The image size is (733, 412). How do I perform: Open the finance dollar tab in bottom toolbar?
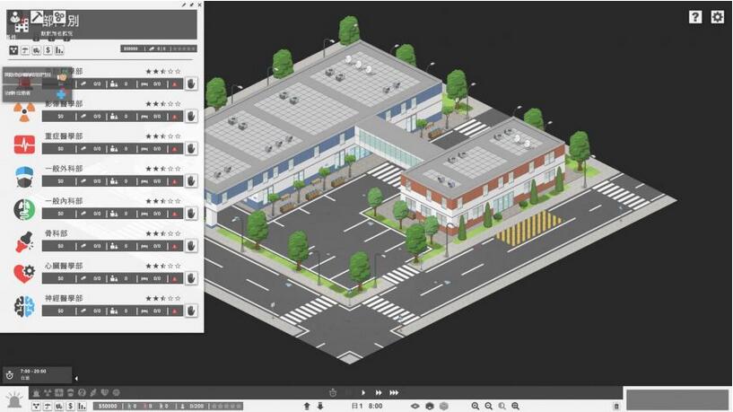pos(71,406)
